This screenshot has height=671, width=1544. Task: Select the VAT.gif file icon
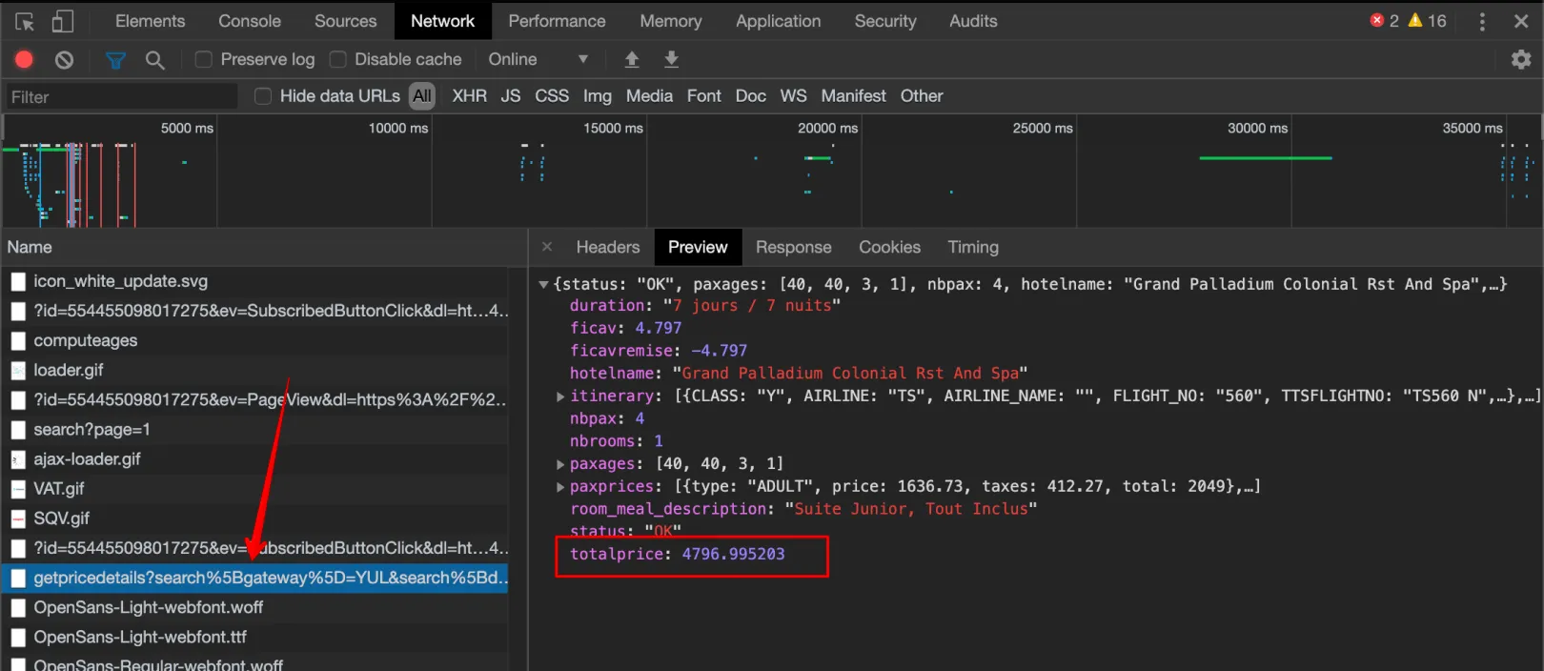click(18, 489)
